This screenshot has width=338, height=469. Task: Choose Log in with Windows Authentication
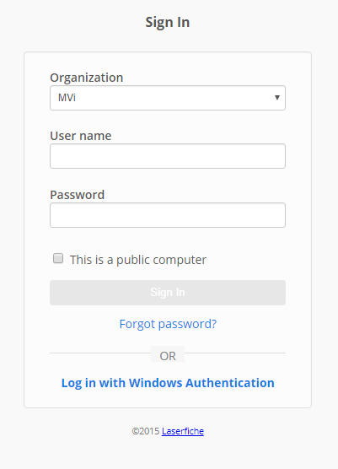[168, 383]
